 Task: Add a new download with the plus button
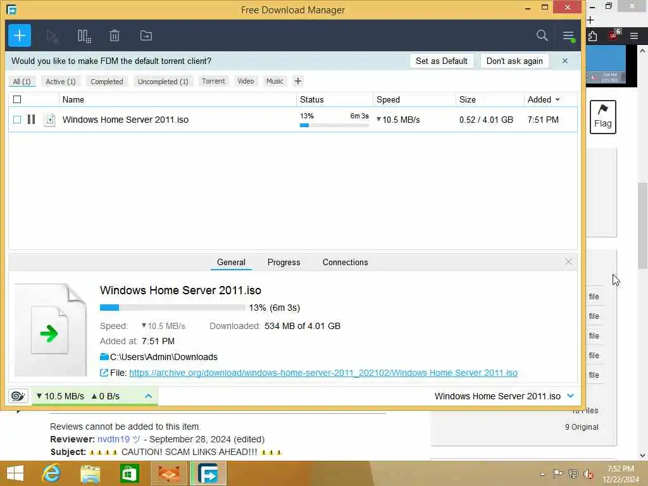click(x=20, y=35)
